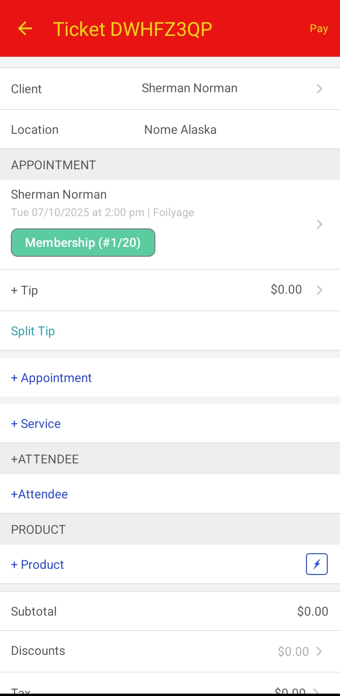The width and height of the screenshot is (340, 696).
Task: Tap the Subtotal row
Action: point(170,611)
